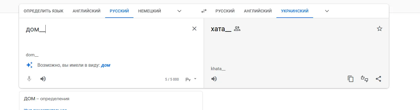Listen to translated word хата

214,79
